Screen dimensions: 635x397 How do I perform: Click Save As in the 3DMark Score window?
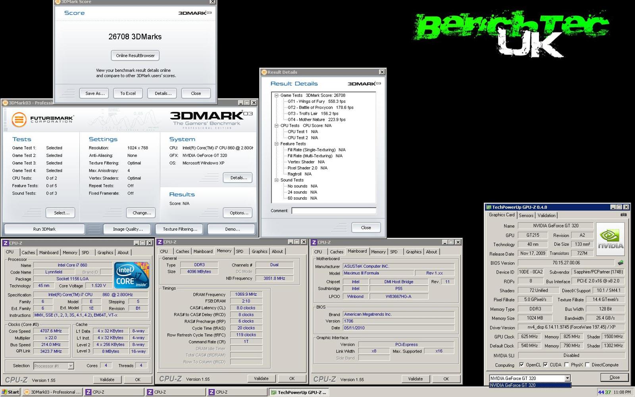pyautogui.click(x=95, y=93)
